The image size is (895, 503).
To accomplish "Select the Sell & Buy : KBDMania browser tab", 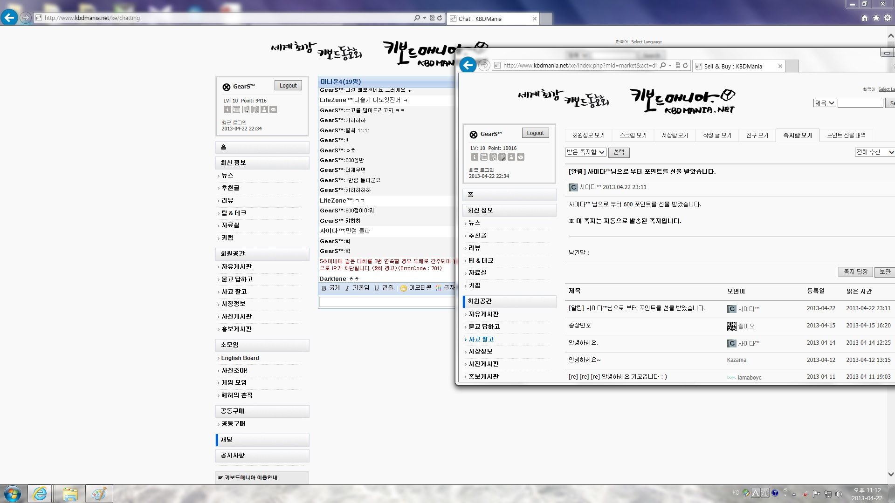I will 739,66.
